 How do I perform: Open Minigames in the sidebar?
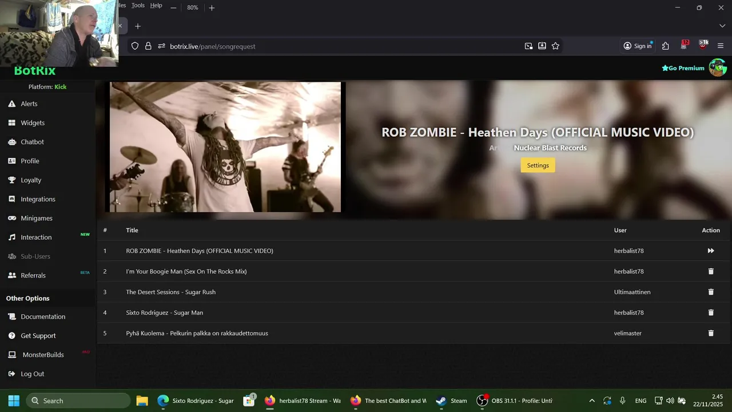(x=37, y=218)
